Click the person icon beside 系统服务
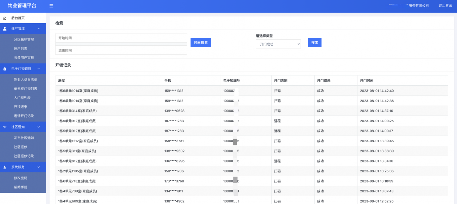 5,167
